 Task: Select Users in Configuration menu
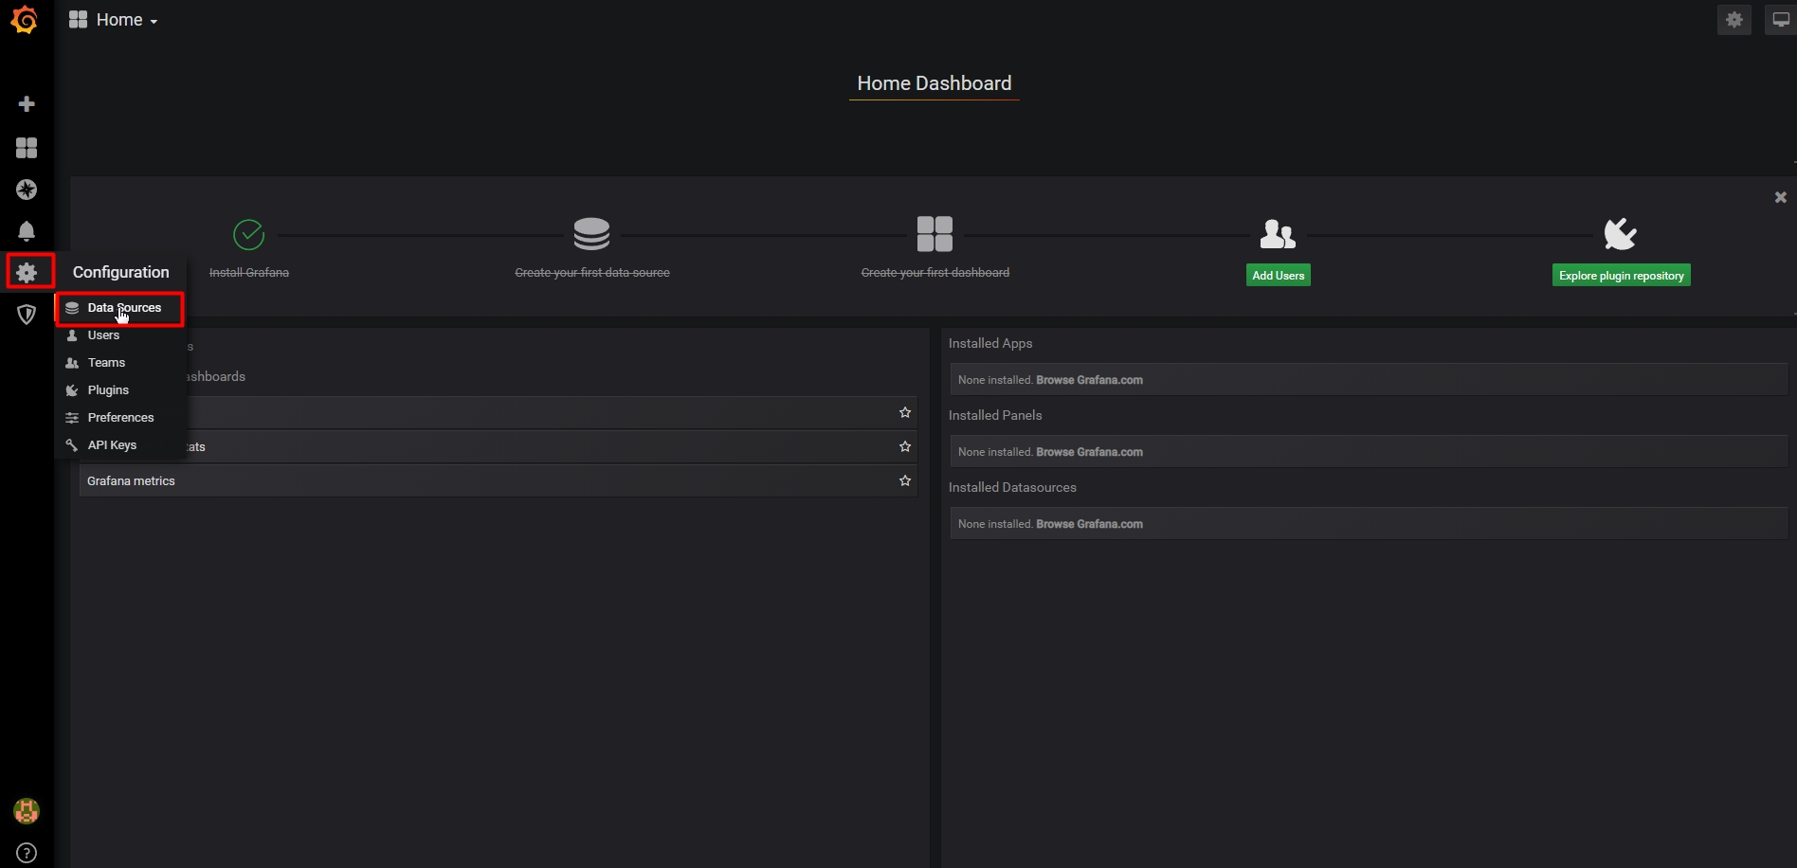(x=119, y=335)
